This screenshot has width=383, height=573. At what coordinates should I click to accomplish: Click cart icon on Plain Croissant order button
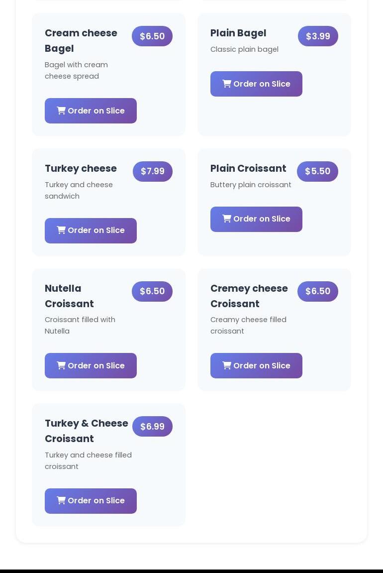[227, 219]
